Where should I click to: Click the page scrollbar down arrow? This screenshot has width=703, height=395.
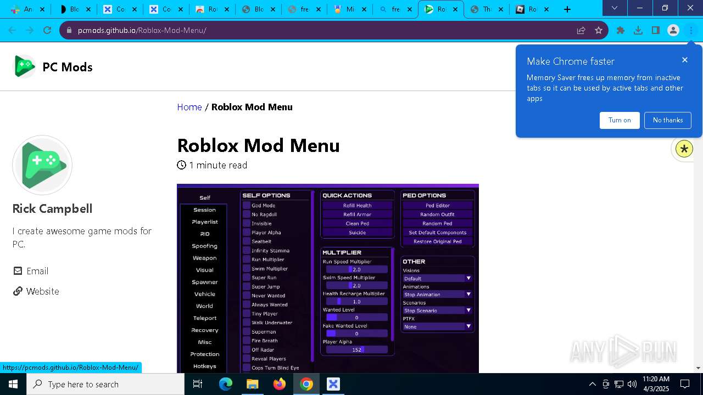tap(699, 368)
